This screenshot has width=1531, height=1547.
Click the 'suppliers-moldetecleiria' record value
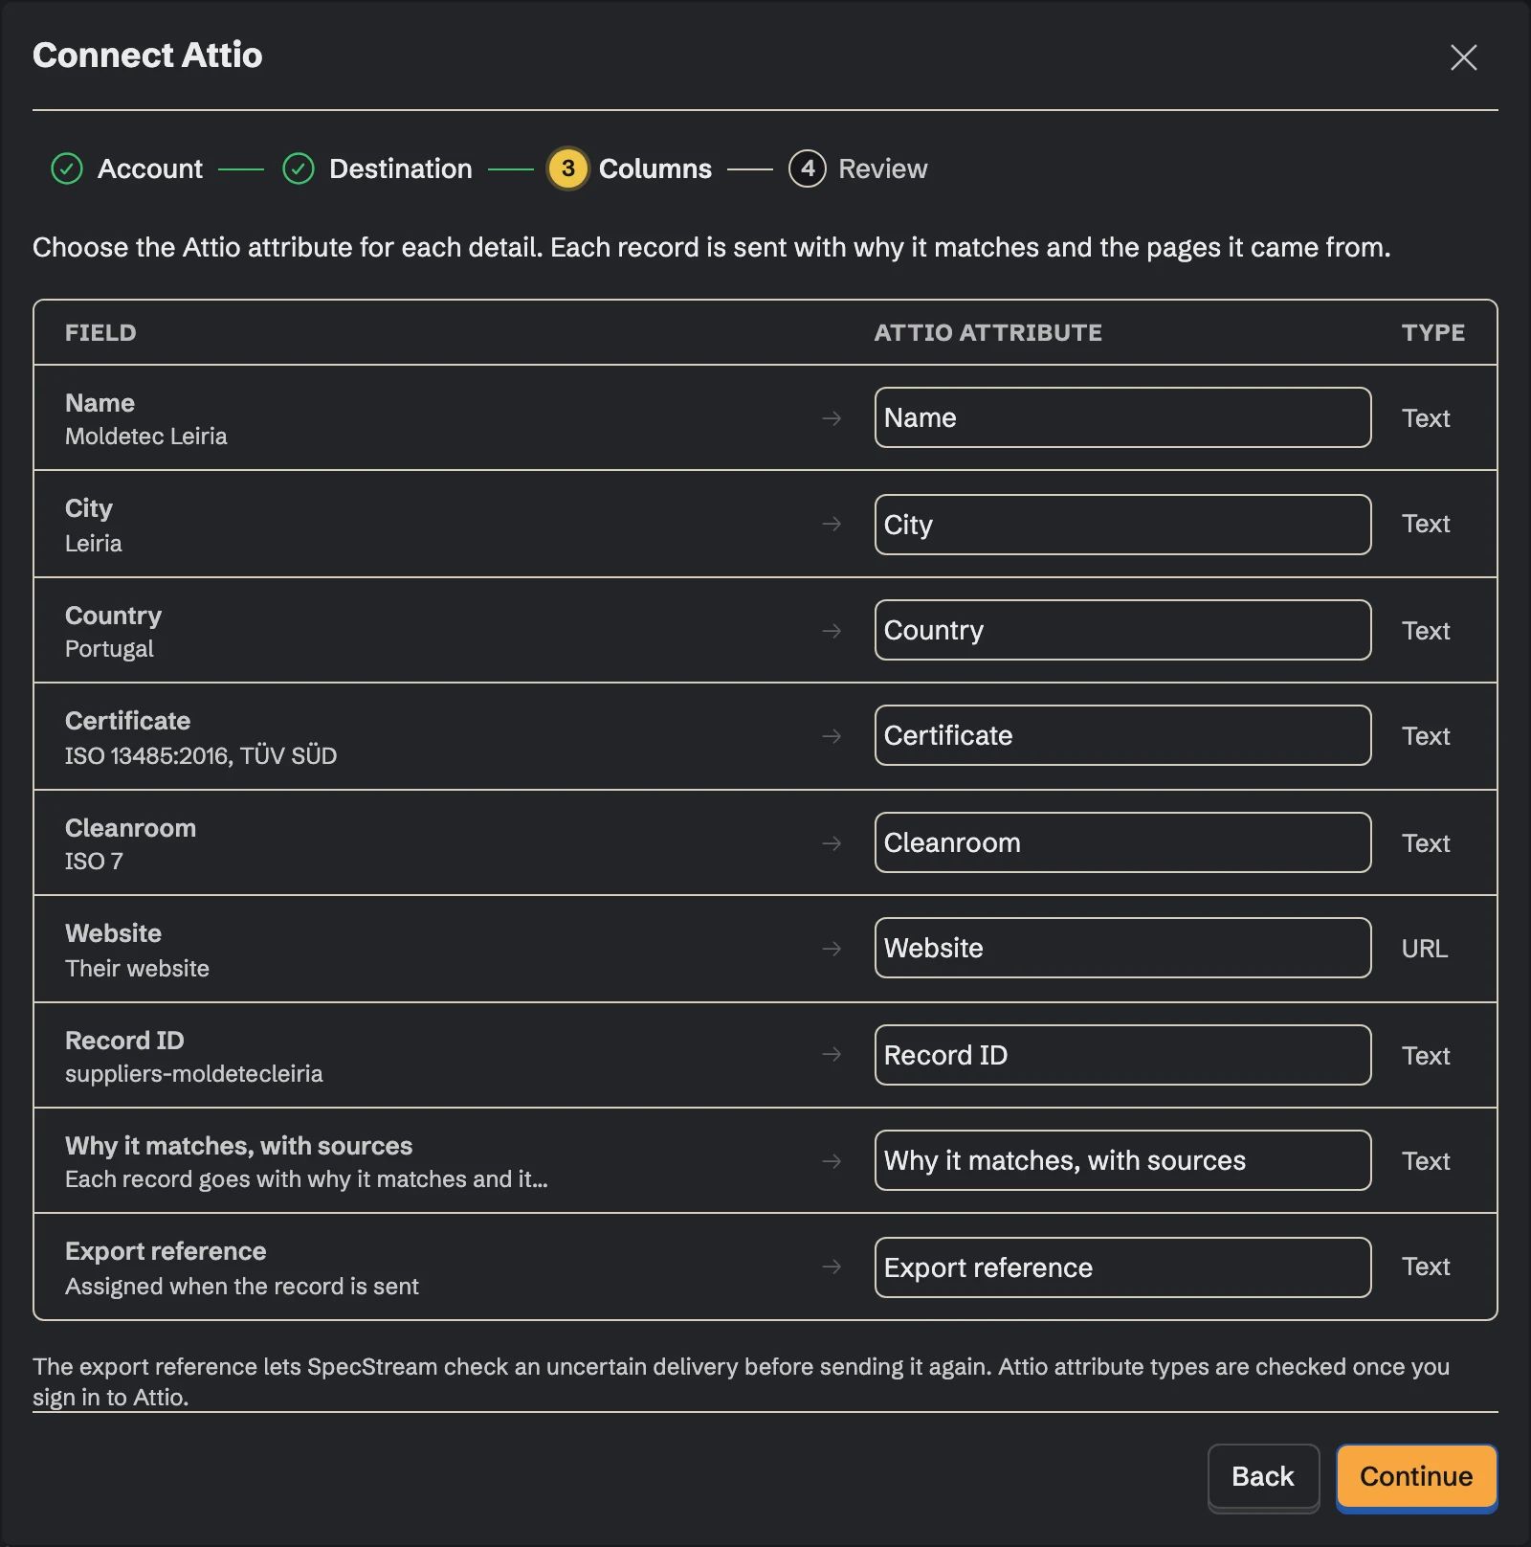coord(194,1074)
